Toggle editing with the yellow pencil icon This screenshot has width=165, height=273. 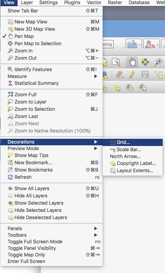click(x=132, y=75)
